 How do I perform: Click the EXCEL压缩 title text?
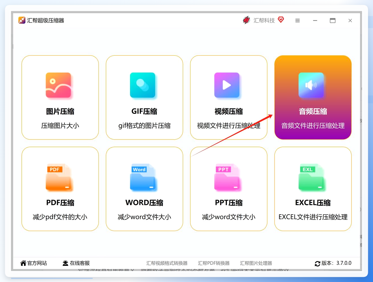[x=313, y=203]
